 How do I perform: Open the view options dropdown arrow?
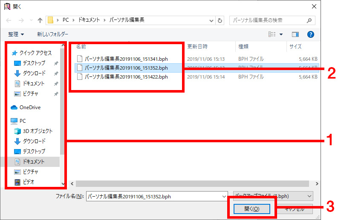point(281,34)
